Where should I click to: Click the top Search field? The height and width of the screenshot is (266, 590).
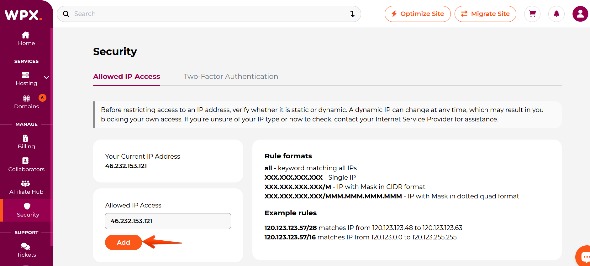(x=207, y=14)
